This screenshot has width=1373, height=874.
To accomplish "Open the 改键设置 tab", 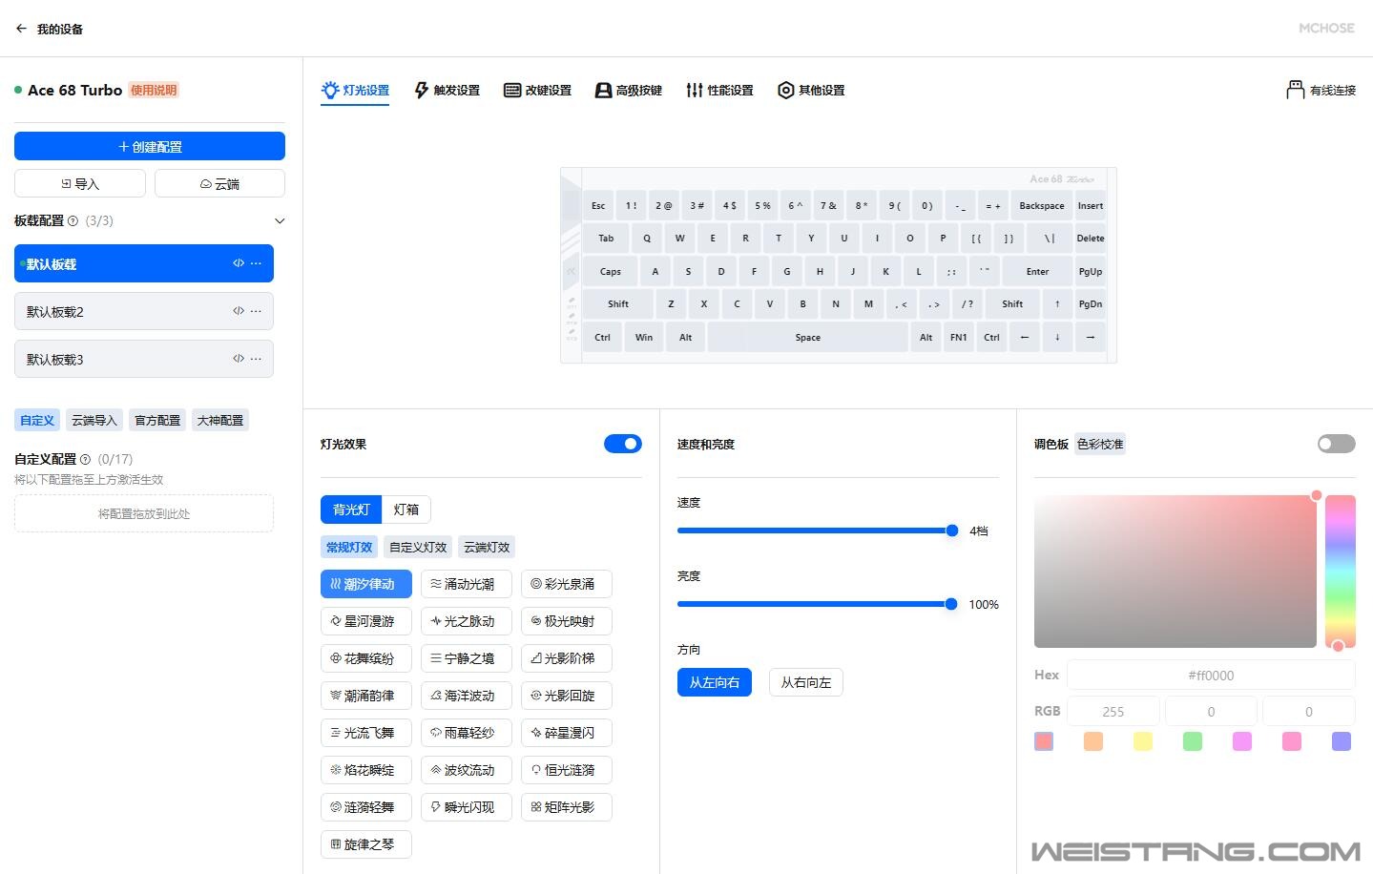I will pos(538,90).
